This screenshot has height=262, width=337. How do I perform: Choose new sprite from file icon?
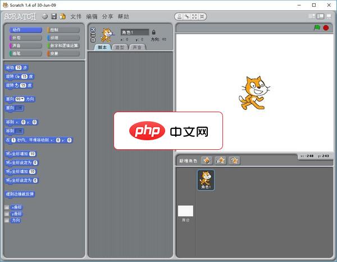click(220, 160)
